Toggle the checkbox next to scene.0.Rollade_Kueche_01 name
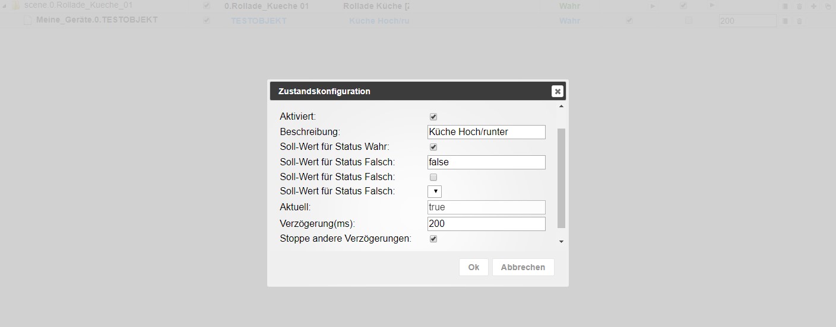This screenshot has height=327, width=836. (207, 6)
